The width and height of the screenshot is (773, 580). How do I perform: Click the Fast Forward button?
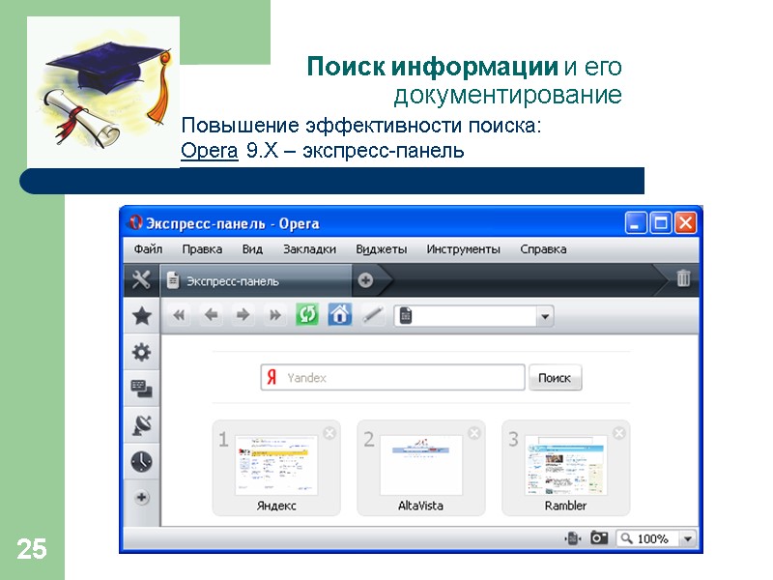pyautogui.click(x=275, y=315)
